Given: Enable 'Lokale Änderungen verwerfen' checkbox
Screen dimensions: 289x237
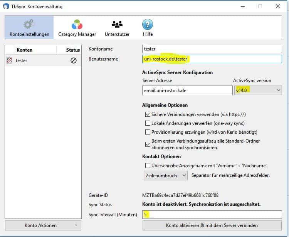Looking at the screenshot, I should (148, 123).
